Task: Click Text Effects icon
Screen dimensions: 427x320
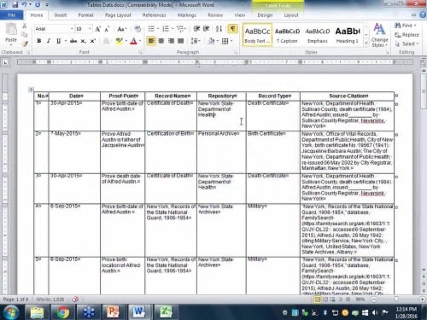Action: tap(107, 41)
